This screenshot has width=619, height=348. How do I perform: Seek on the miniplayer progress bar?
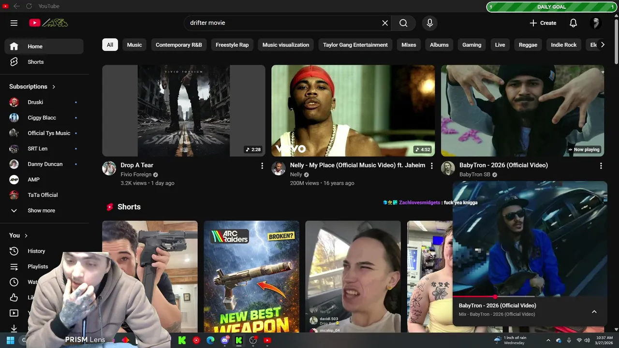pos(530,296)
